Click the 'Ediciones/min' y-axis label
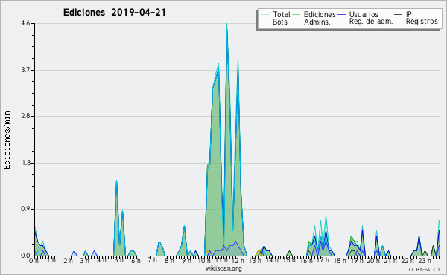Screen dimensions: 447x275 tap(7, 140)
